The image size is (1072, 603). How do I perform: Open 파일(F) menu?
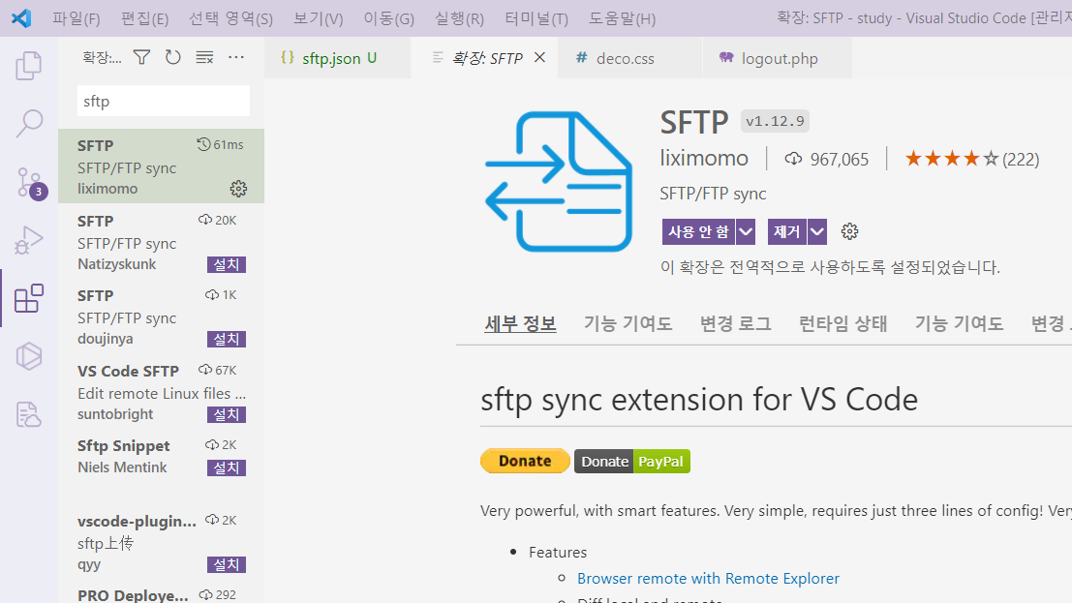pos(76,18)
